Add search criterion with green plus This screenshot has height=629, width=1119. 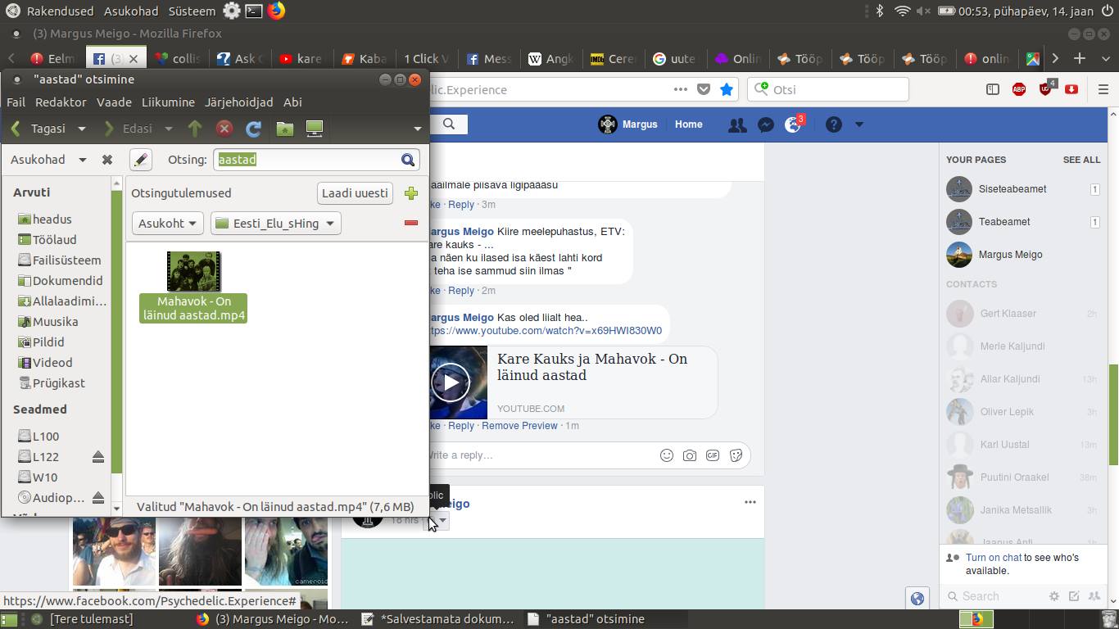pyautogui.click(x=411, y=193)
